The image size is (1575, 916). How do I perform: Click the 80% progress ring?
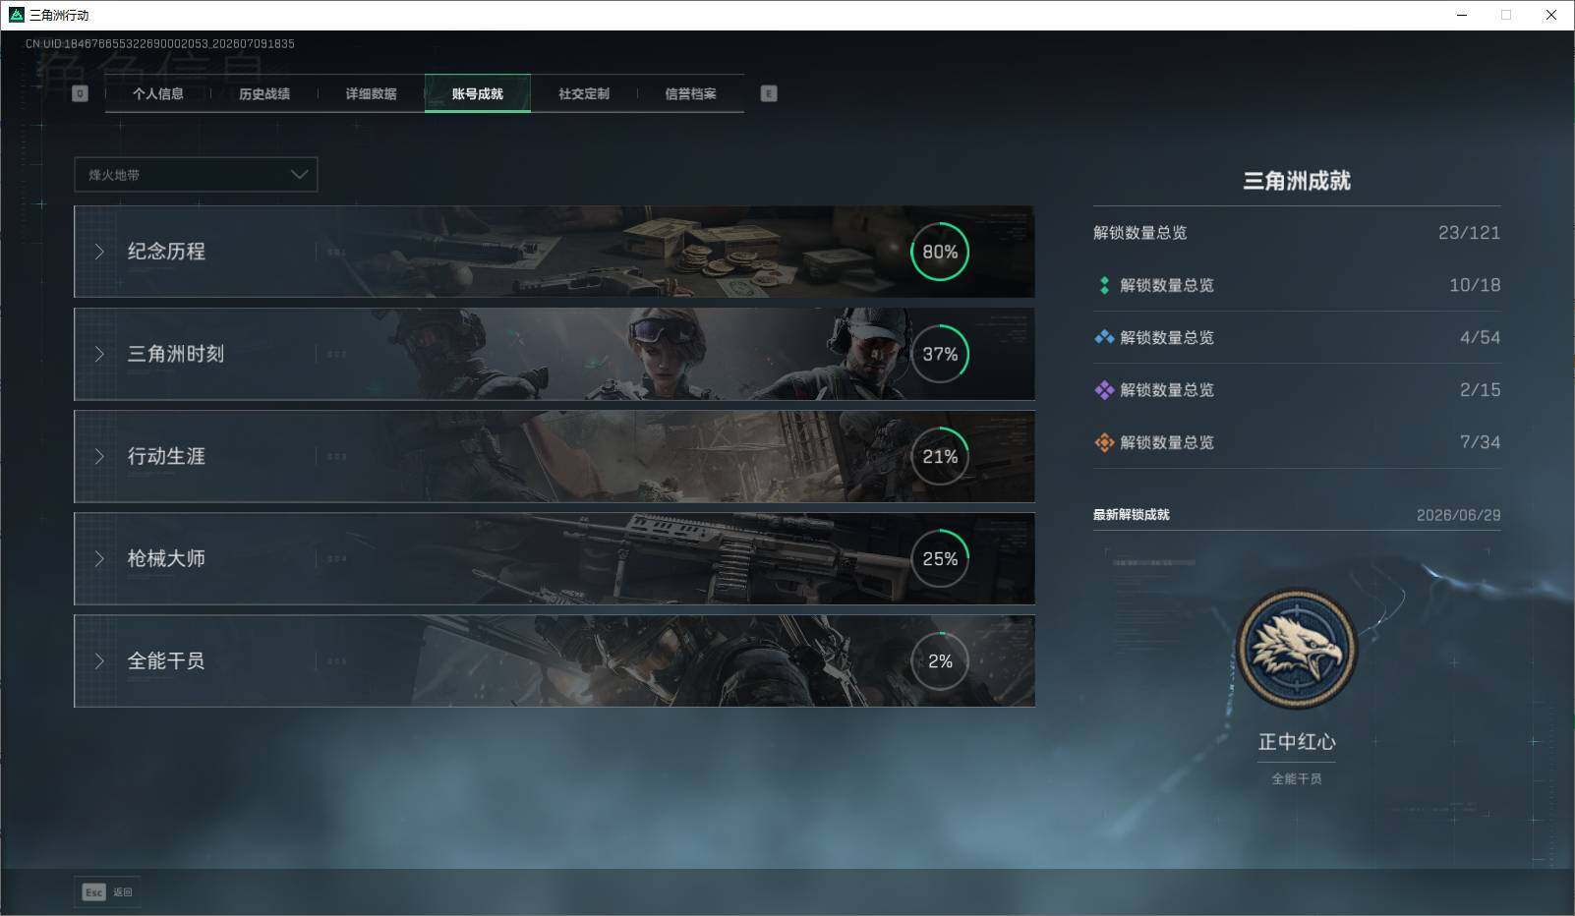(x=940, y=252)
